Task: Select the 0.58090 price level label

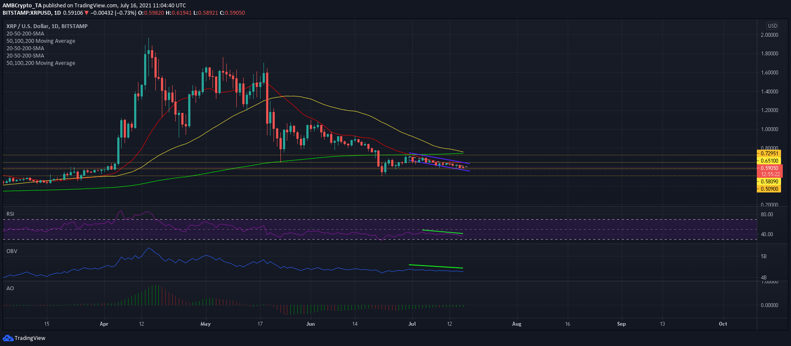Action: click(769, 182)
